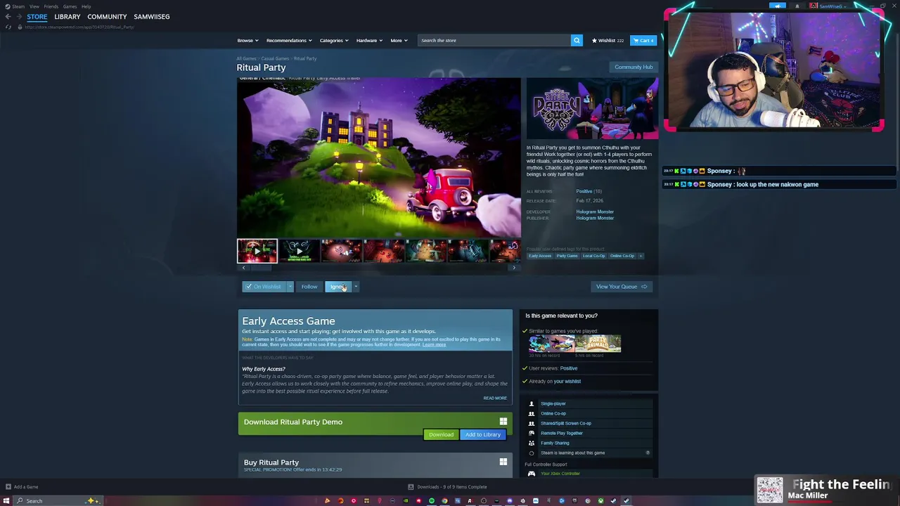
Task: Open View Your Queue
Action: [622, 287]
